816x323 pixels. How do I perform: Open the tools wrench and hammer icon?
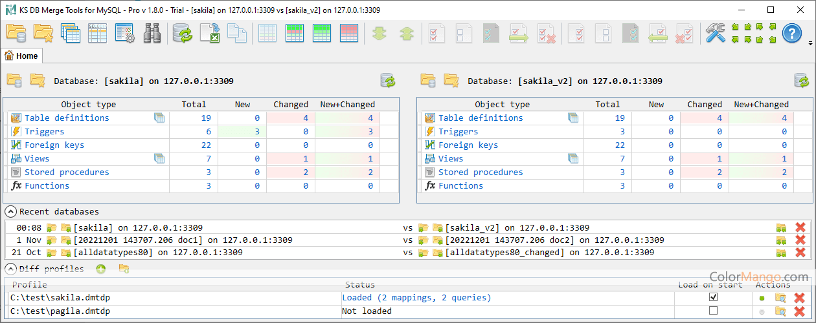[x=716, y=33]
